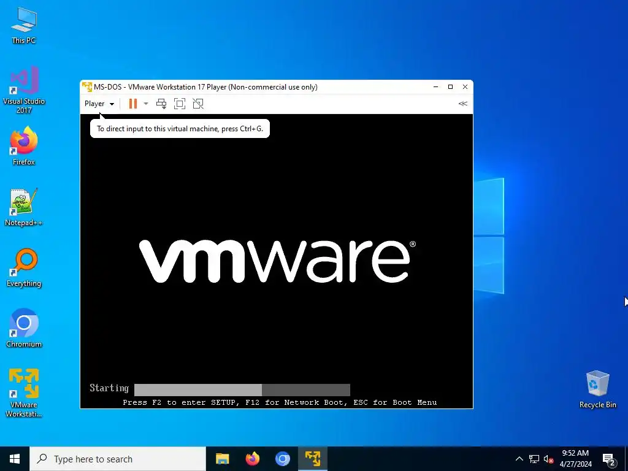The width and height of the screenshot is (628, 471).
Task: Maximize the VMware Player window
Action: click(x=450, y=87)
